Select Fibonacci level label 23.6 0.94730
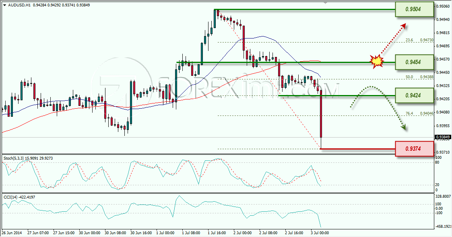This screenshot has width=452, height=237. click(419, 40)
